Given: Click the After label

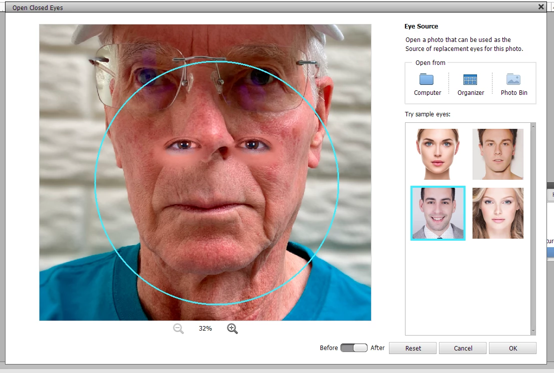Looking at the screenshot, I should (377, 348).
